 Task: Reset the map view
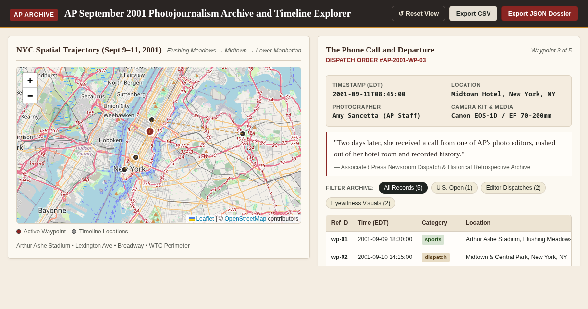click(x=418, y=13)
